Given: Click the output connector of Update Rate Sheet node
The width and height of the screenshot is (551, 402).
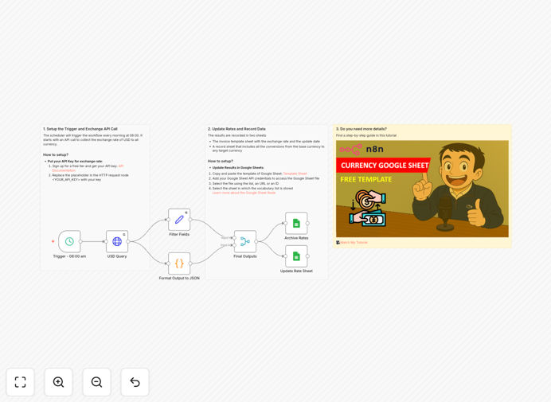Looking at the screenshot, I should (x=307, y=256).
